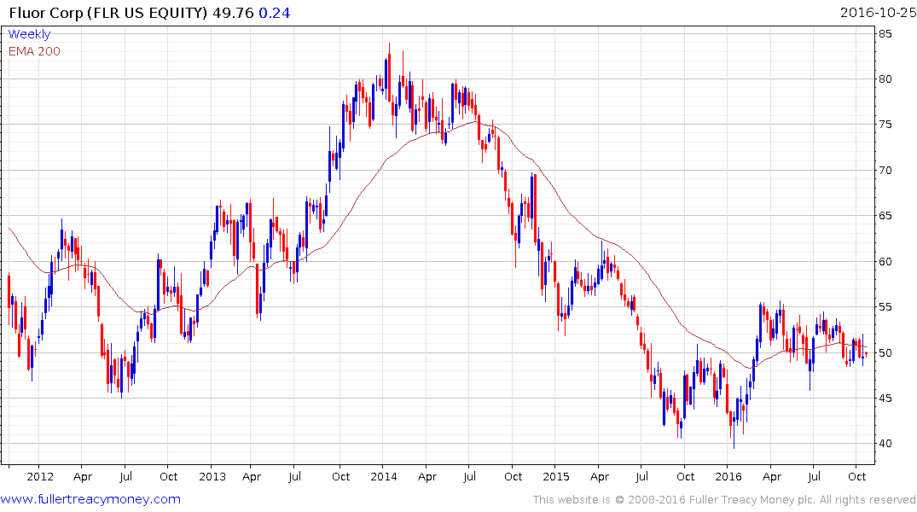Click the 2015 year axis label
The height and width of the screenshot is (512, 917).
[555, 477]
